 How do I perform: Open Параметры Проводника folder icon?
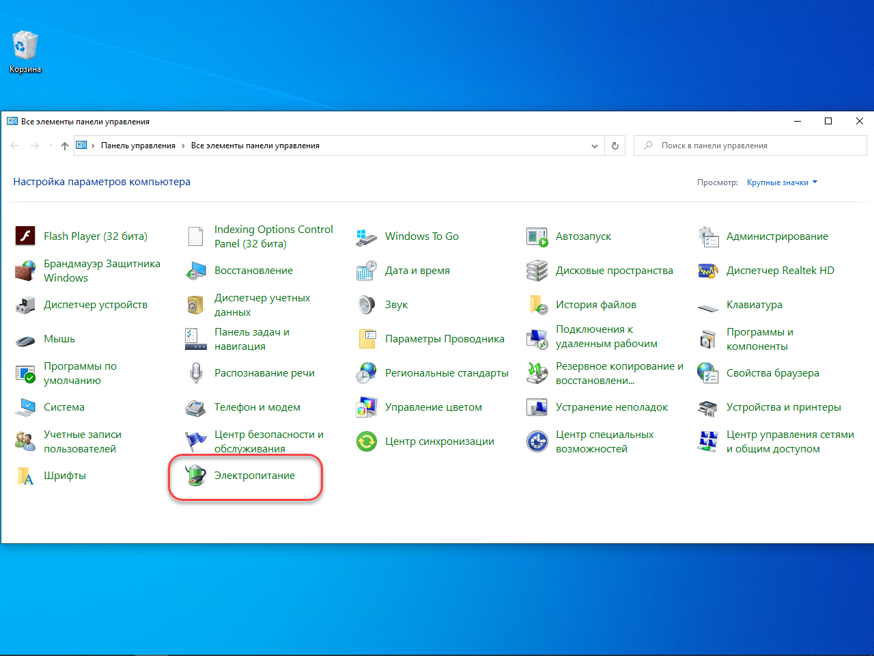367,339
